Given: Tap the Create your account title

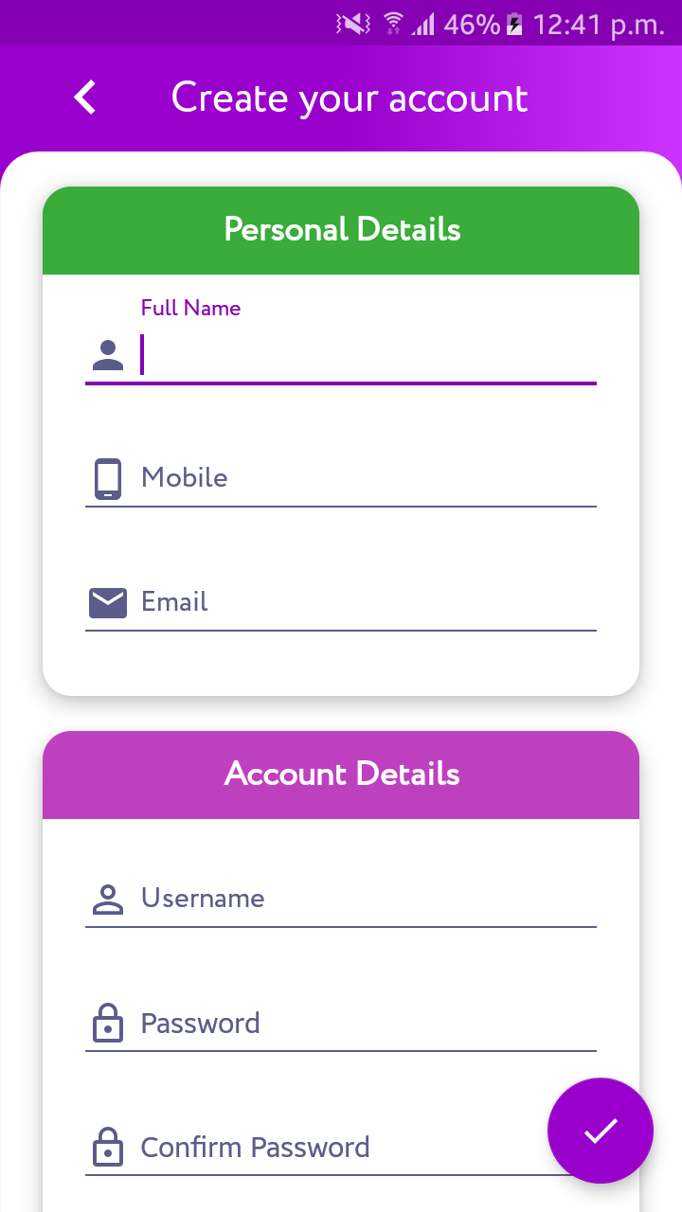Looking at the screenshot, I should (350, 98).
